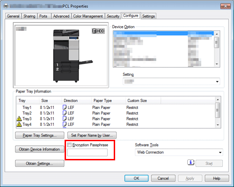Click the Paper Tray Settings button

[x=40, y=135]
